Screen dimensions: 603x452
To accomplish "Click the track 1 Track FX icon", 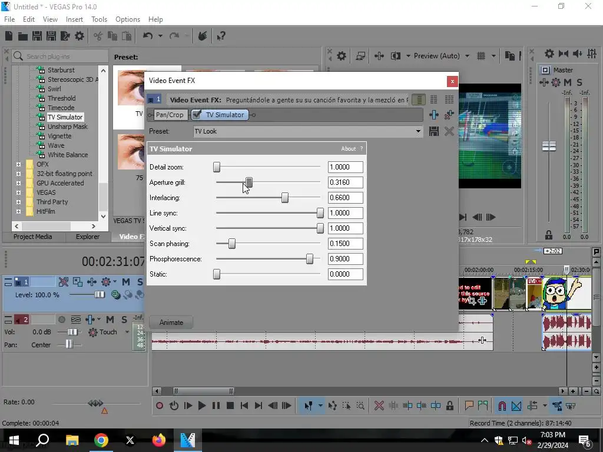I will click(x=91, y=282).
